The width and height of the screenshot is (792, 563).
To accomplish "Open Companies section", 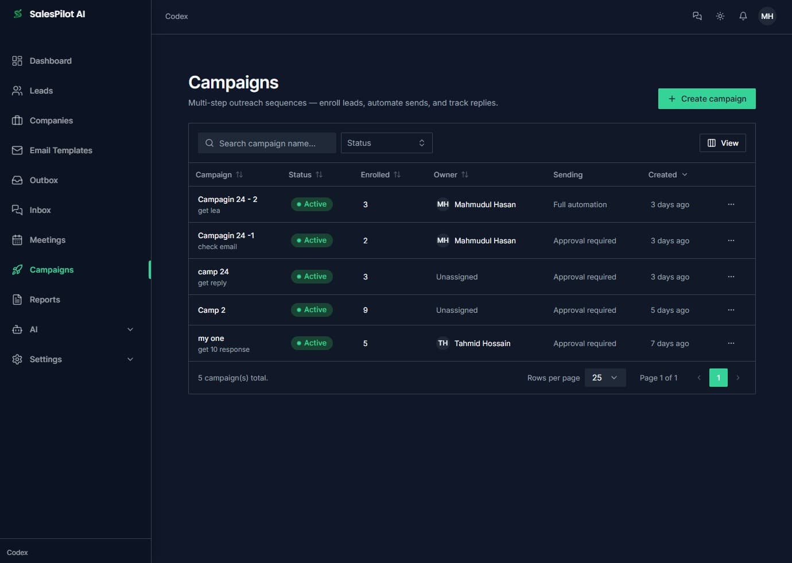I will tap(51, 121).
